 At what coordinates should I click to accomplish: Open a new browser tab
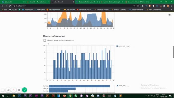point(151,2)
